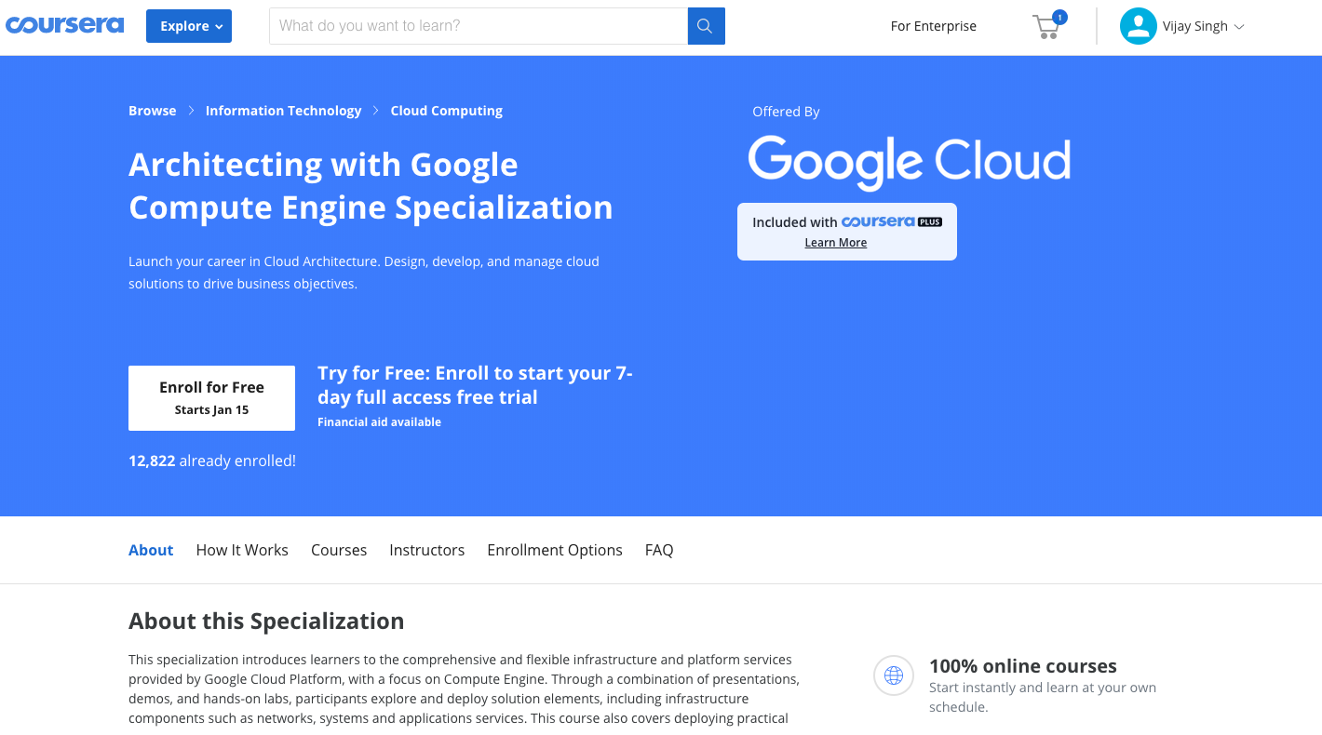The image size is (1322, 735).
Task: Click the magnifier search button
Action: point(706,26)
